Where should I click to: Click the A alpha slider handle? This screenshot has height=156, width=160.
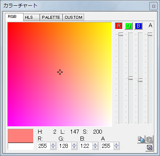tap(150, 34)
